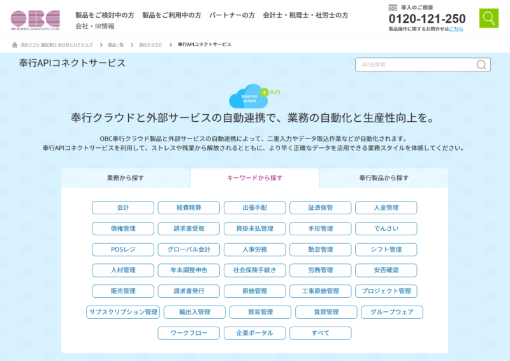Select the 賃貸管理 keyword button
Screen dimensions: 510x361
[326, 312]
